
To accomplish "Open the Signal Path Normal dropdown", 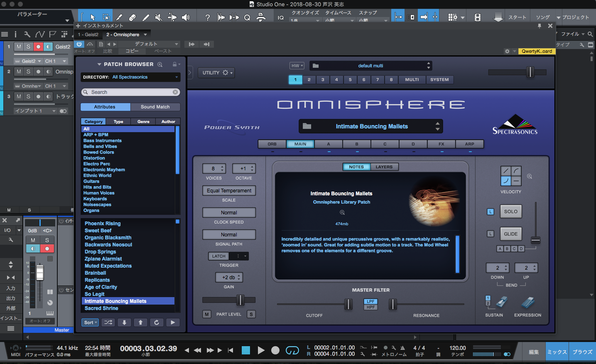I will tap(229, 235).
